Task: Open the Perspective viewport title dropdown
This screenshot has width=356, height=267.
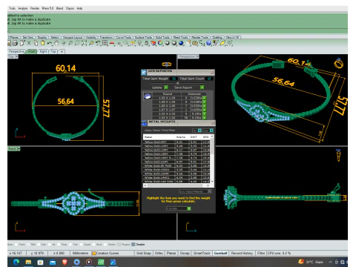Action: pyautogui.click(x=197, y=56)
